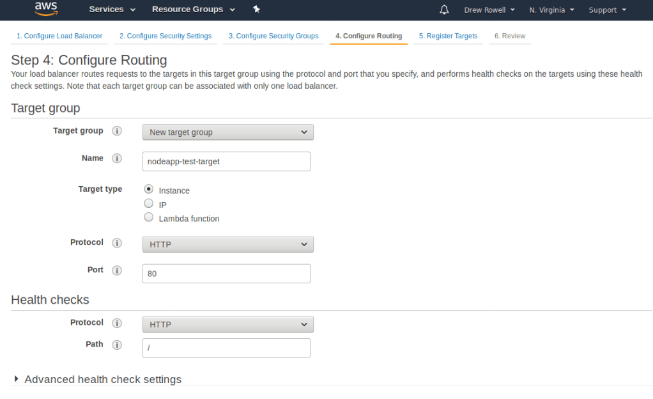Open the target group Protocol dropdown
This screenshot has width=653, height=399.
(x=227, y=244)
